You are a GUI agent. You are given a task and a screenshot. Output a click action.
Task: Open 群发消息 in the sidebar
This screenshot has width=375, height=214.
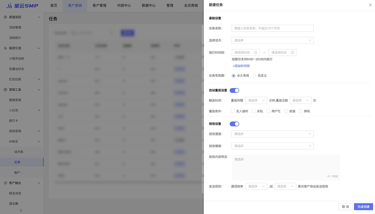click(x=15, y=193)
